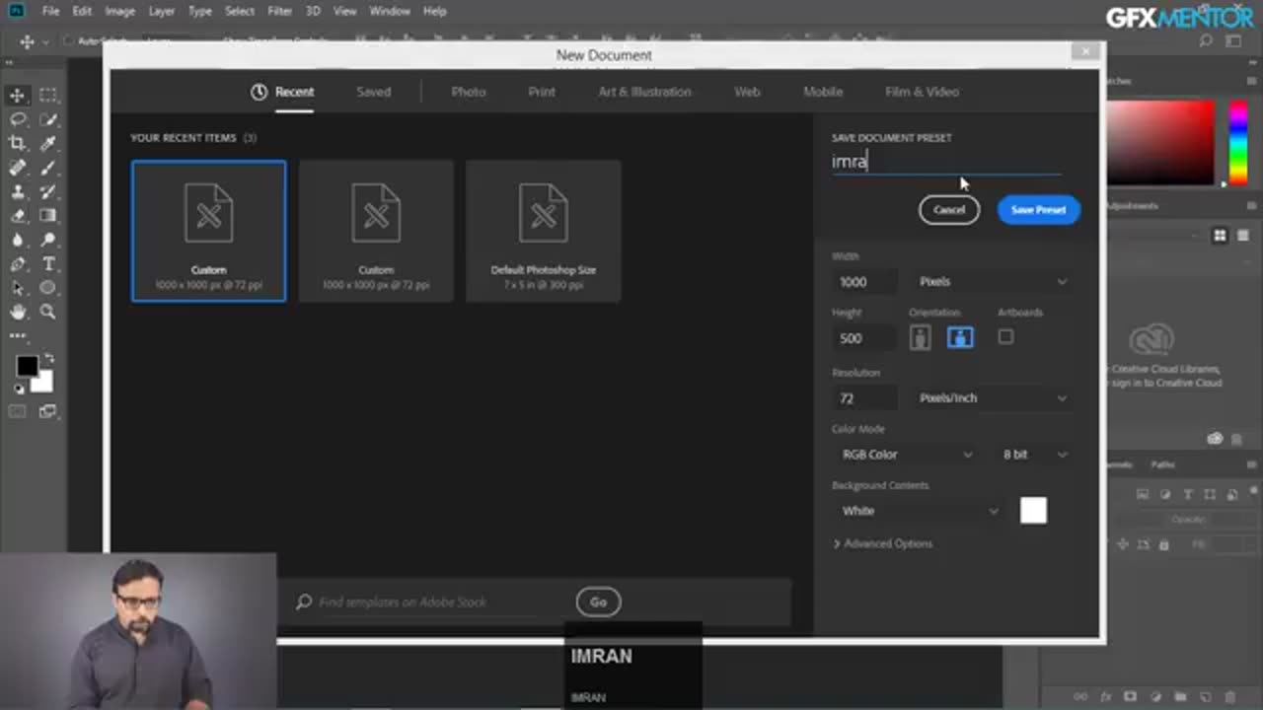1263x710 pixels.
Task: Select the Rectangular Marquee tool
Action: tap(47, 95)
